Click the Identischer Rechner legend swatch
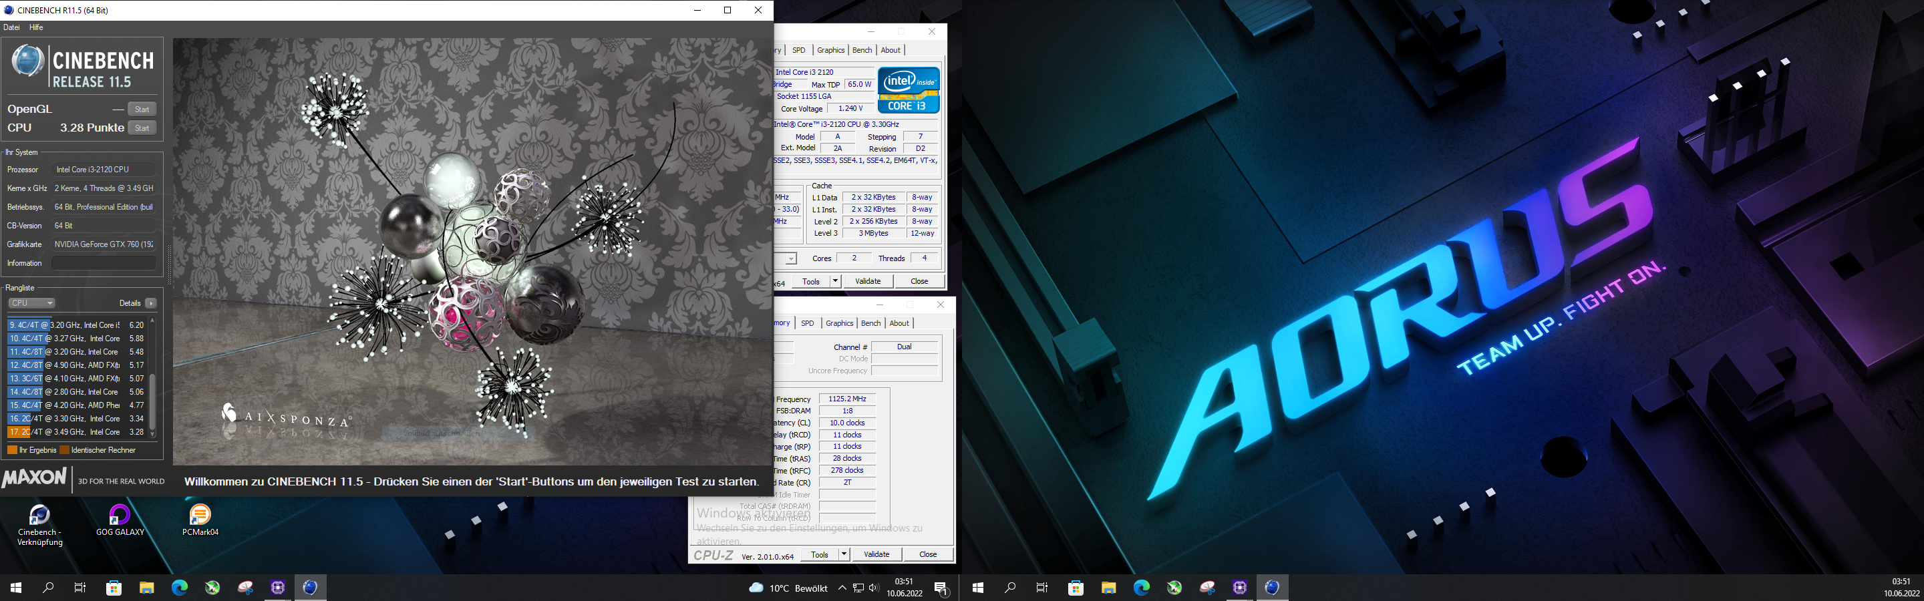1924x601 pixels. tap(64, 450)
